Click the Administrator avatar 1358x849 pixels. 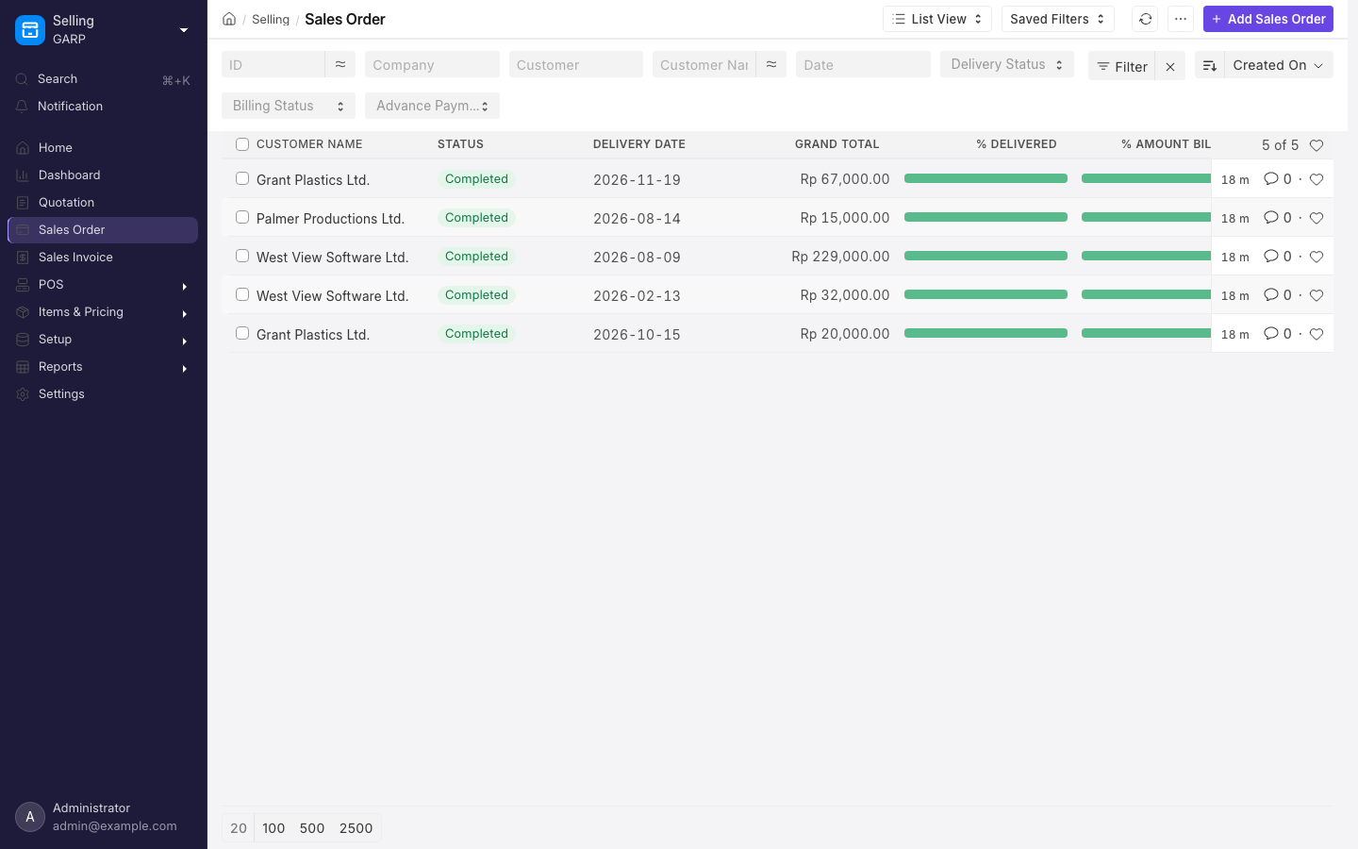30,817
